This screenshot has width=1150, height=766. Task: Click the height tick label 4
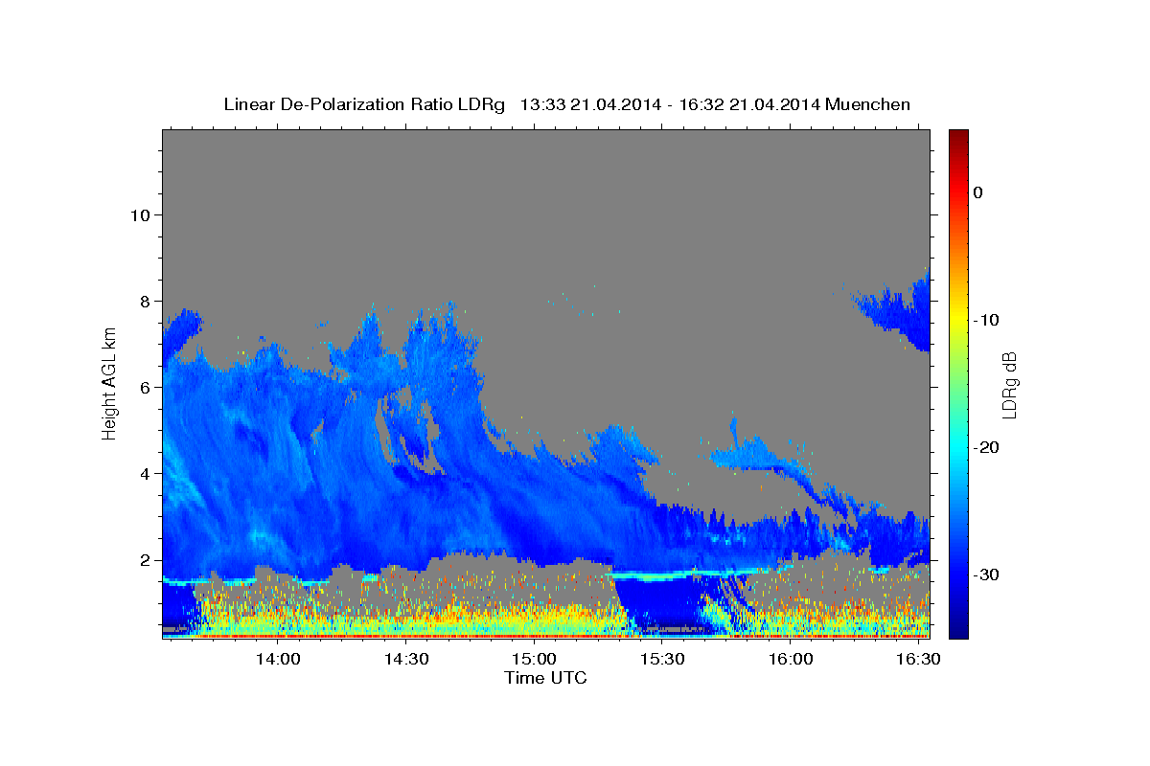[146, 473]
